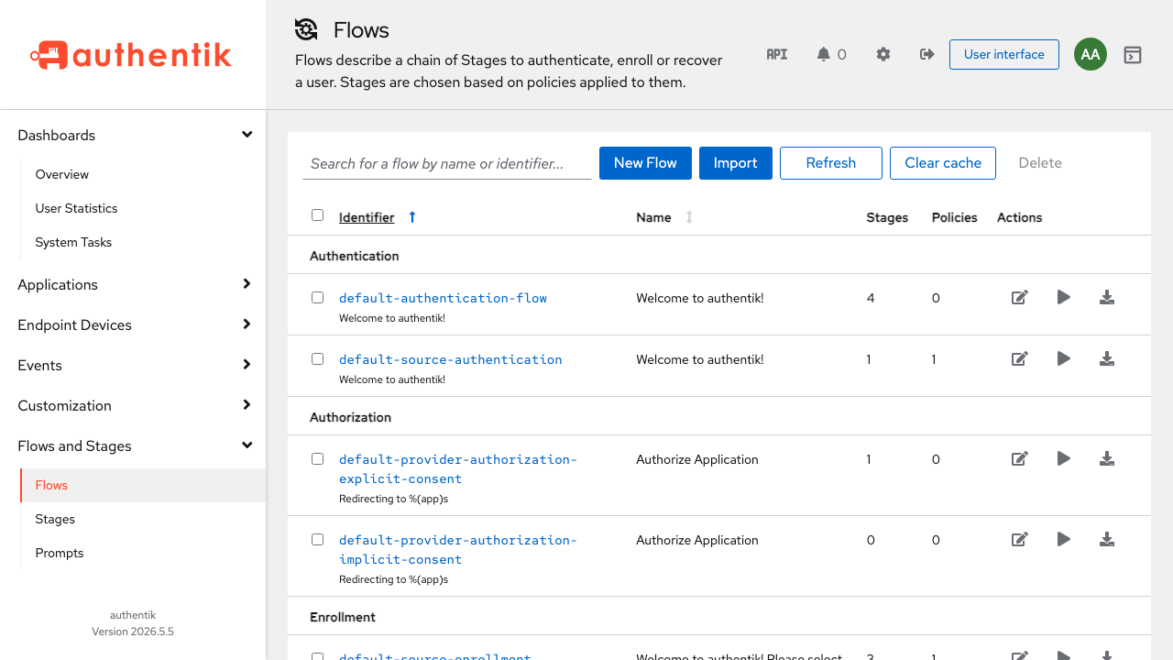
Task: Expand the Events sidebar section
Action: coord(133,365)
